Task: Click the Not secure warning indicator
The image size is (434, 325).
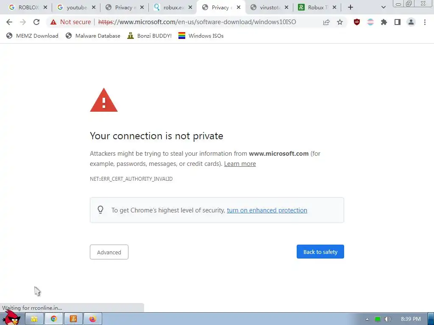Action: 71,22
